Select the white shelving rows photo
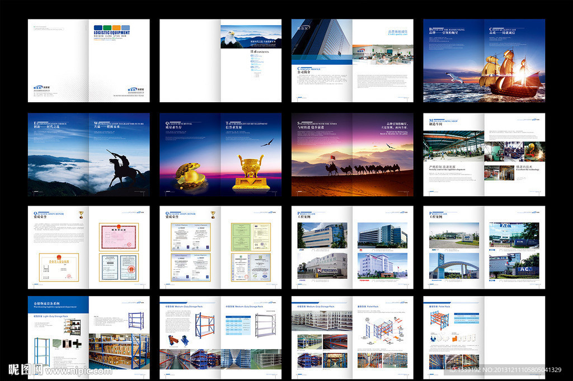The height and width of the screenshot is (381, 573). click(322, 321)
